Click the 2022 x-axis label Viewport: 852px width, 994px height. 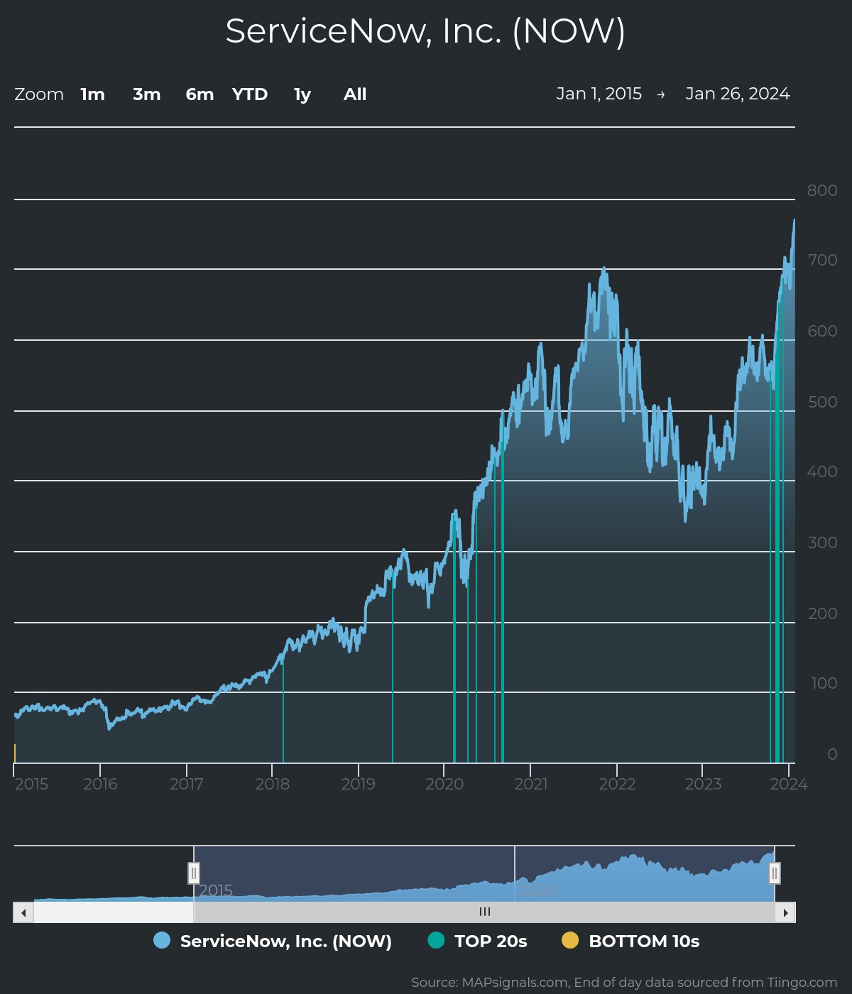click(x=617, y=784)
